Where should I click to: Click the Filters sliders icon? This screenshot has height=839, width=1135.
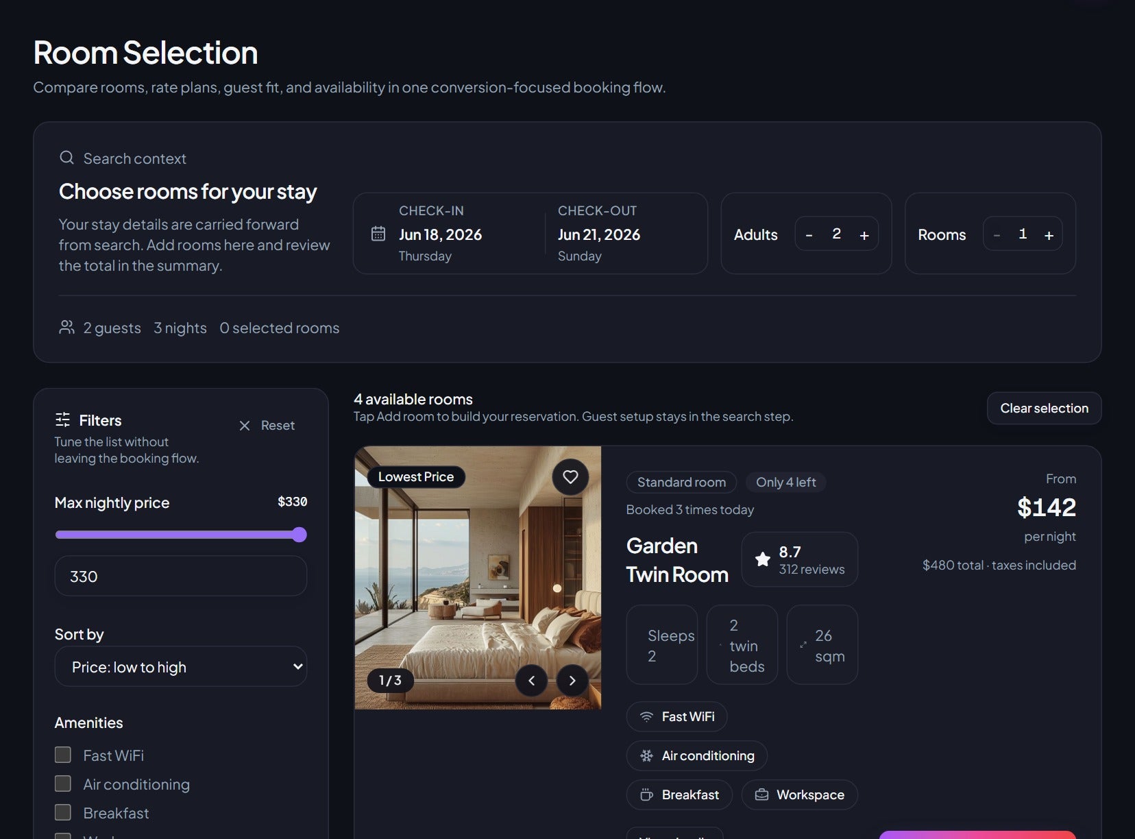click(x=62, y=419)
